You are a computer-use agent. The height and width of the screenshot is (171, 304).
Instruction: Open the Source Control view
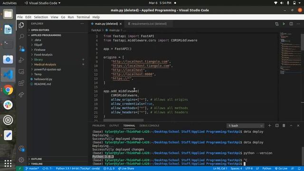pos(21,48)
